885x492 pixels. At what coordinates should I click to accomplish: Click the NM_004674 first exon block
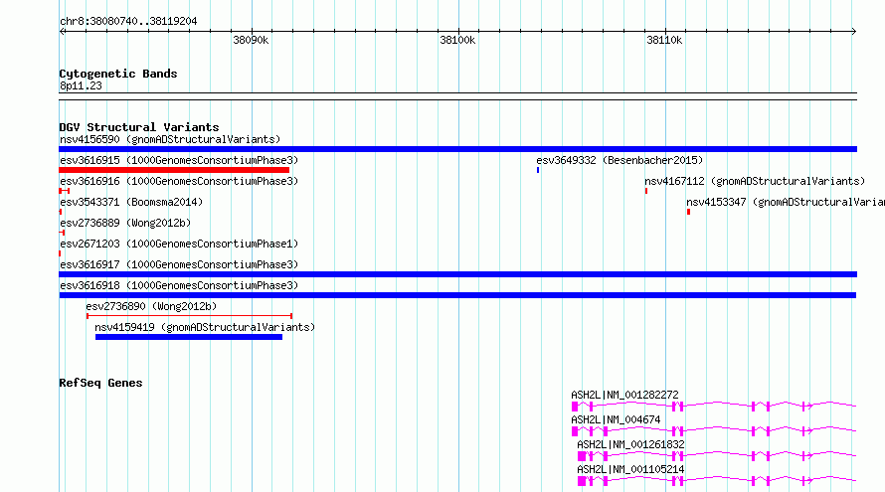coord(575,431)
